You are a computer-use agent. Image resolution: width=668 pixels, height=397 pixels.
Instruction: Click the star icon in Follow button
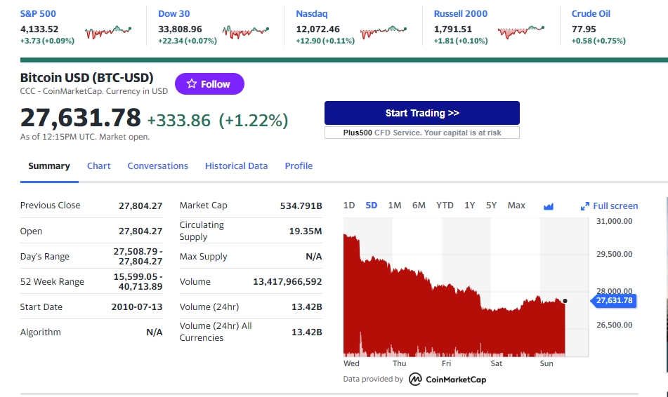[x=192, y=84]
